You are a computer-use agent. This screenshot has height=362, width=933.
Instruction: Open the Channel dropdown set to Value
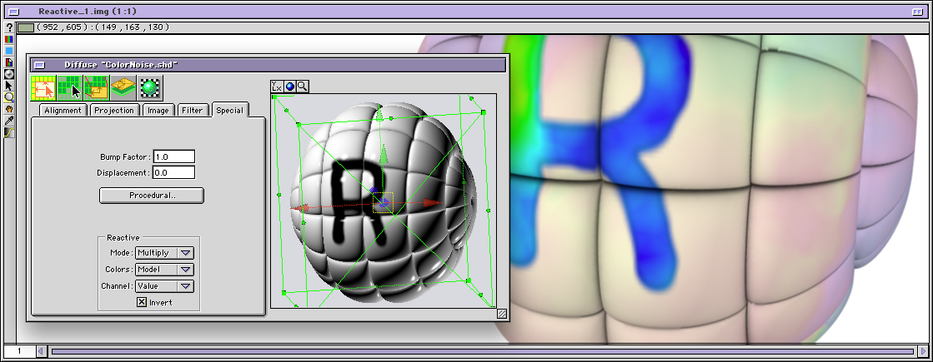(x=165, y=286)
